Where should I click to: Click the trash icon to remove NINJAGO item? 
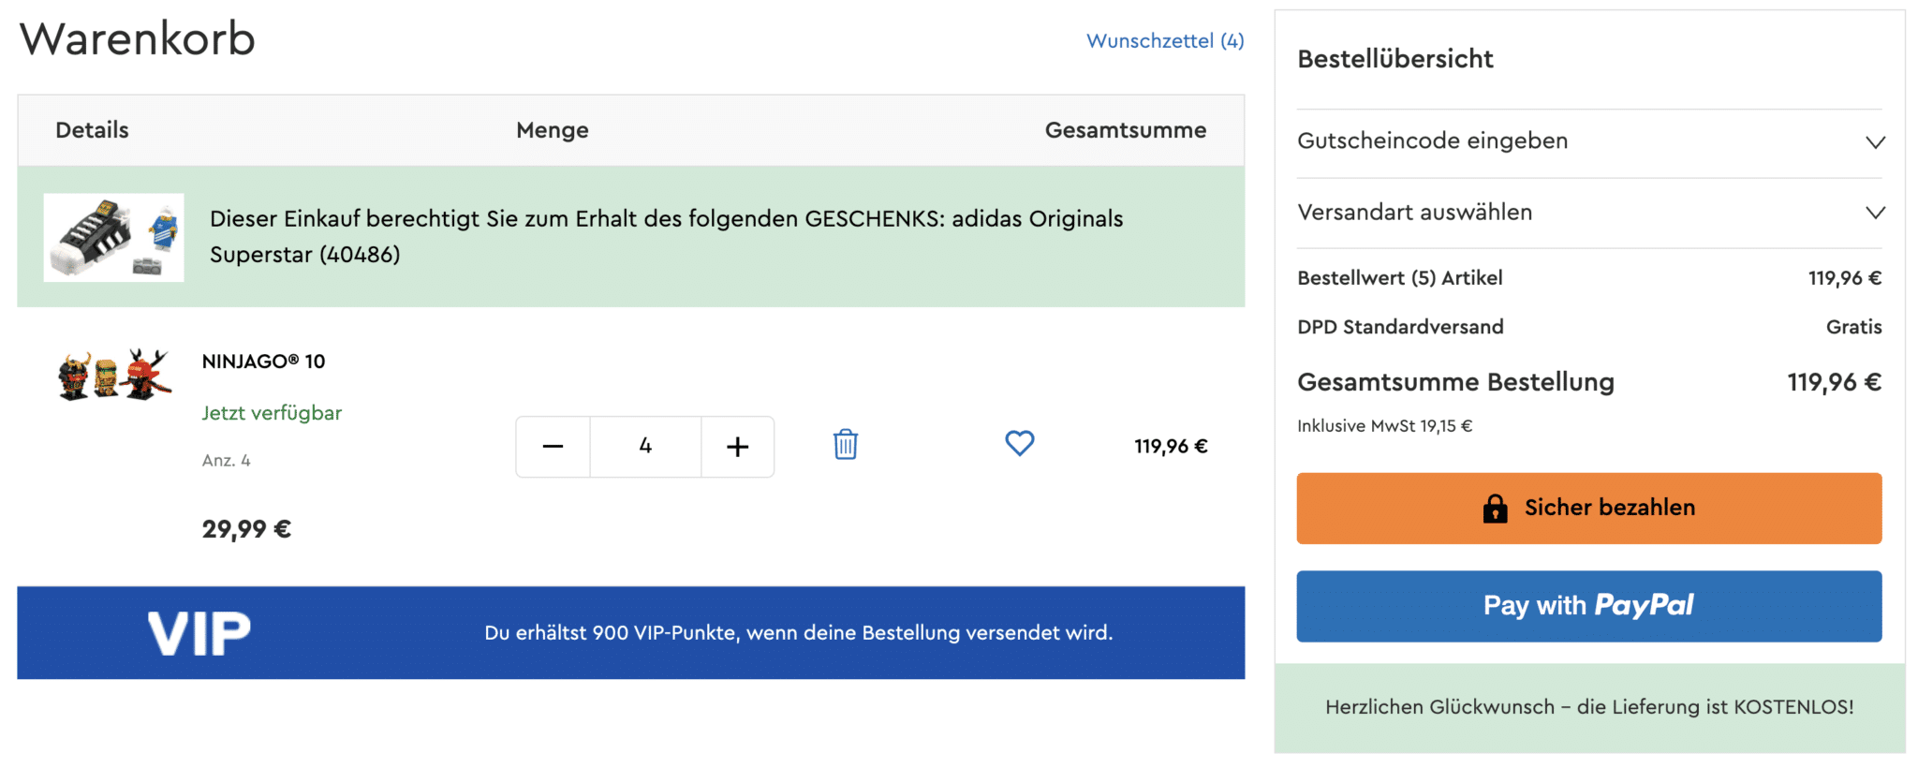[846, 445]
